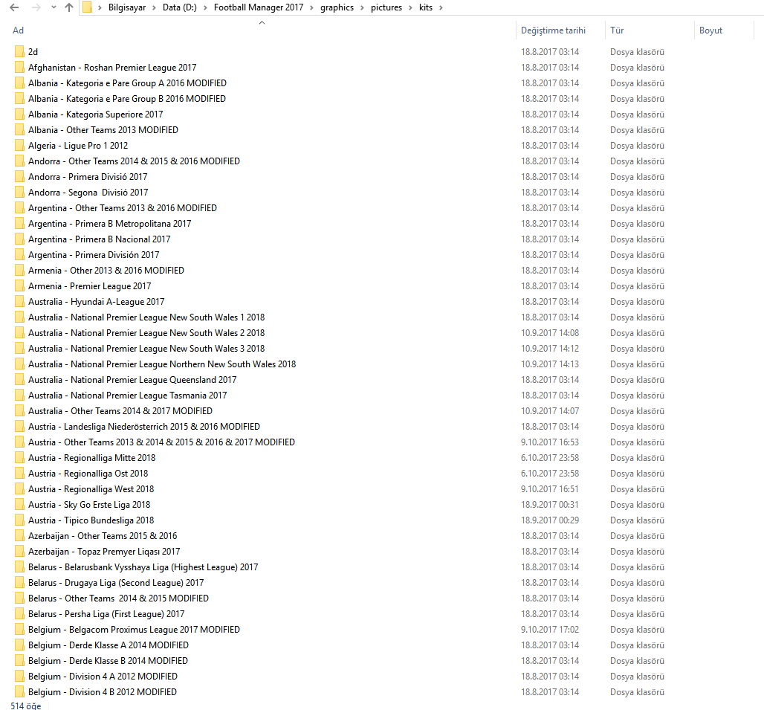764x710 pixels.
Task: Select Andorra Primera Divisió 2017 folder icon
Action: (x=19, y=176)
